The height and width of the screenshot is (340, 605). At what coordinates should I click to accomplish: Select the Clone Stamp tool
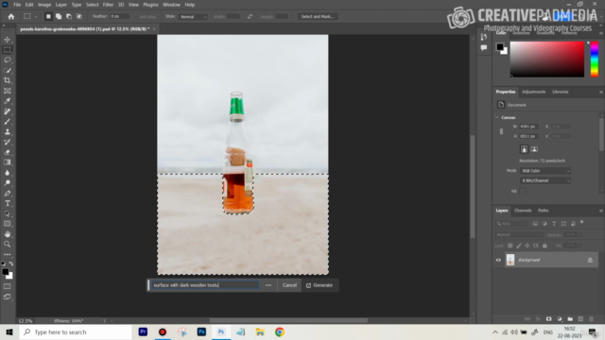(8, 132)
